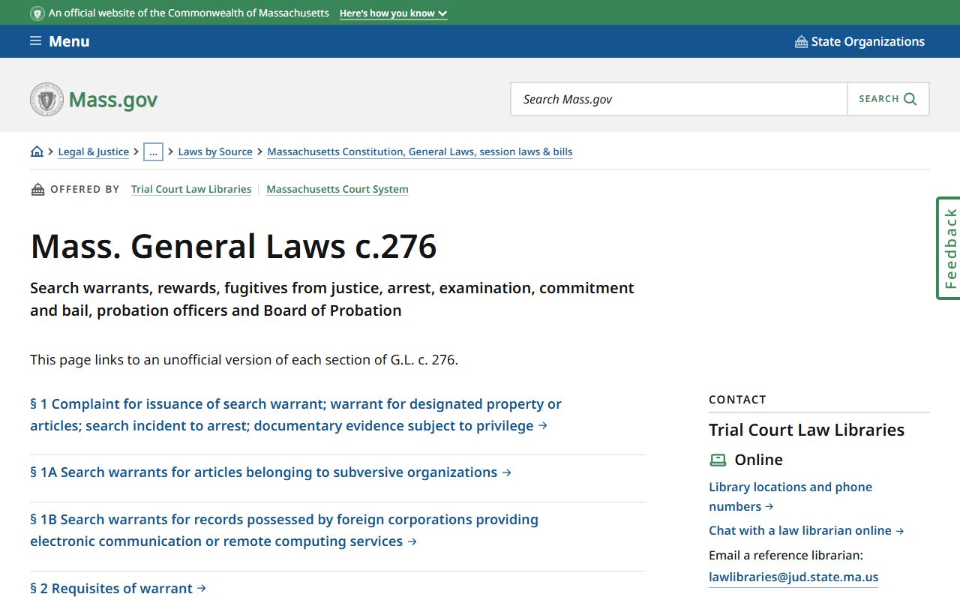
Task: Expand "Here's how you know" disclosure
Action: [x=393, y=13]
